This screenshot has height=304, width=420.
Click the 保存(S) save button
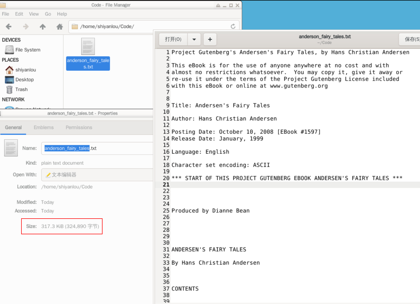tap(410, 39)
